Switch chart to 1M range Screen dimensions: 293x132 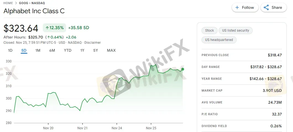pos(38,50)
